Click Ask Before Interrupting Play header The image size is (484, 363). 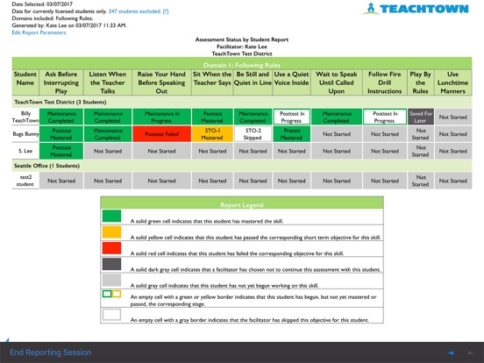tap(61, 82)
